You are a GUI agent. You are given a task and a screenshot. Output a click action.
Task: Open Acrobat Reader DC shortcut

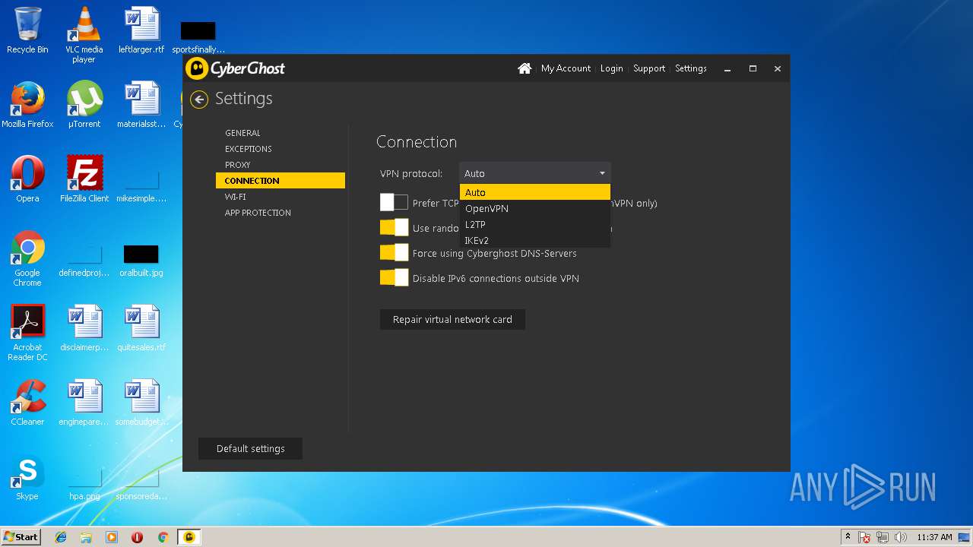(x=27, y=333)
